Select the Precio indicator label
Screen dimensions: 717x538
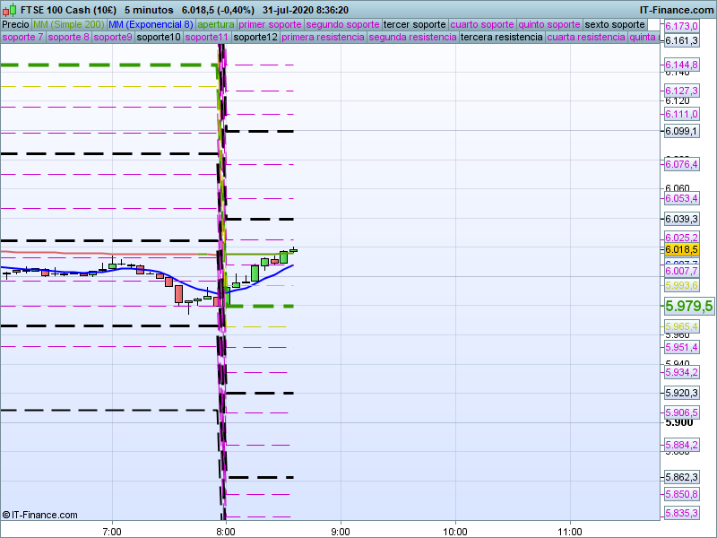click(x=15, y=24)
